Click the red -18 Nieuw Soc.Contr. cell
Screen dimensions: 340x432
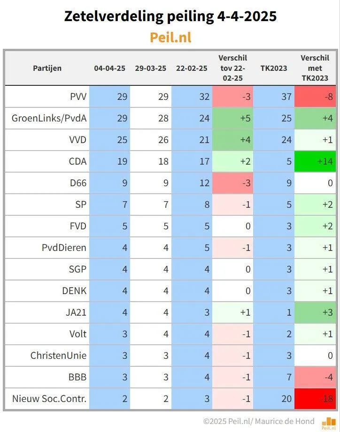click(x=315, y=399)
